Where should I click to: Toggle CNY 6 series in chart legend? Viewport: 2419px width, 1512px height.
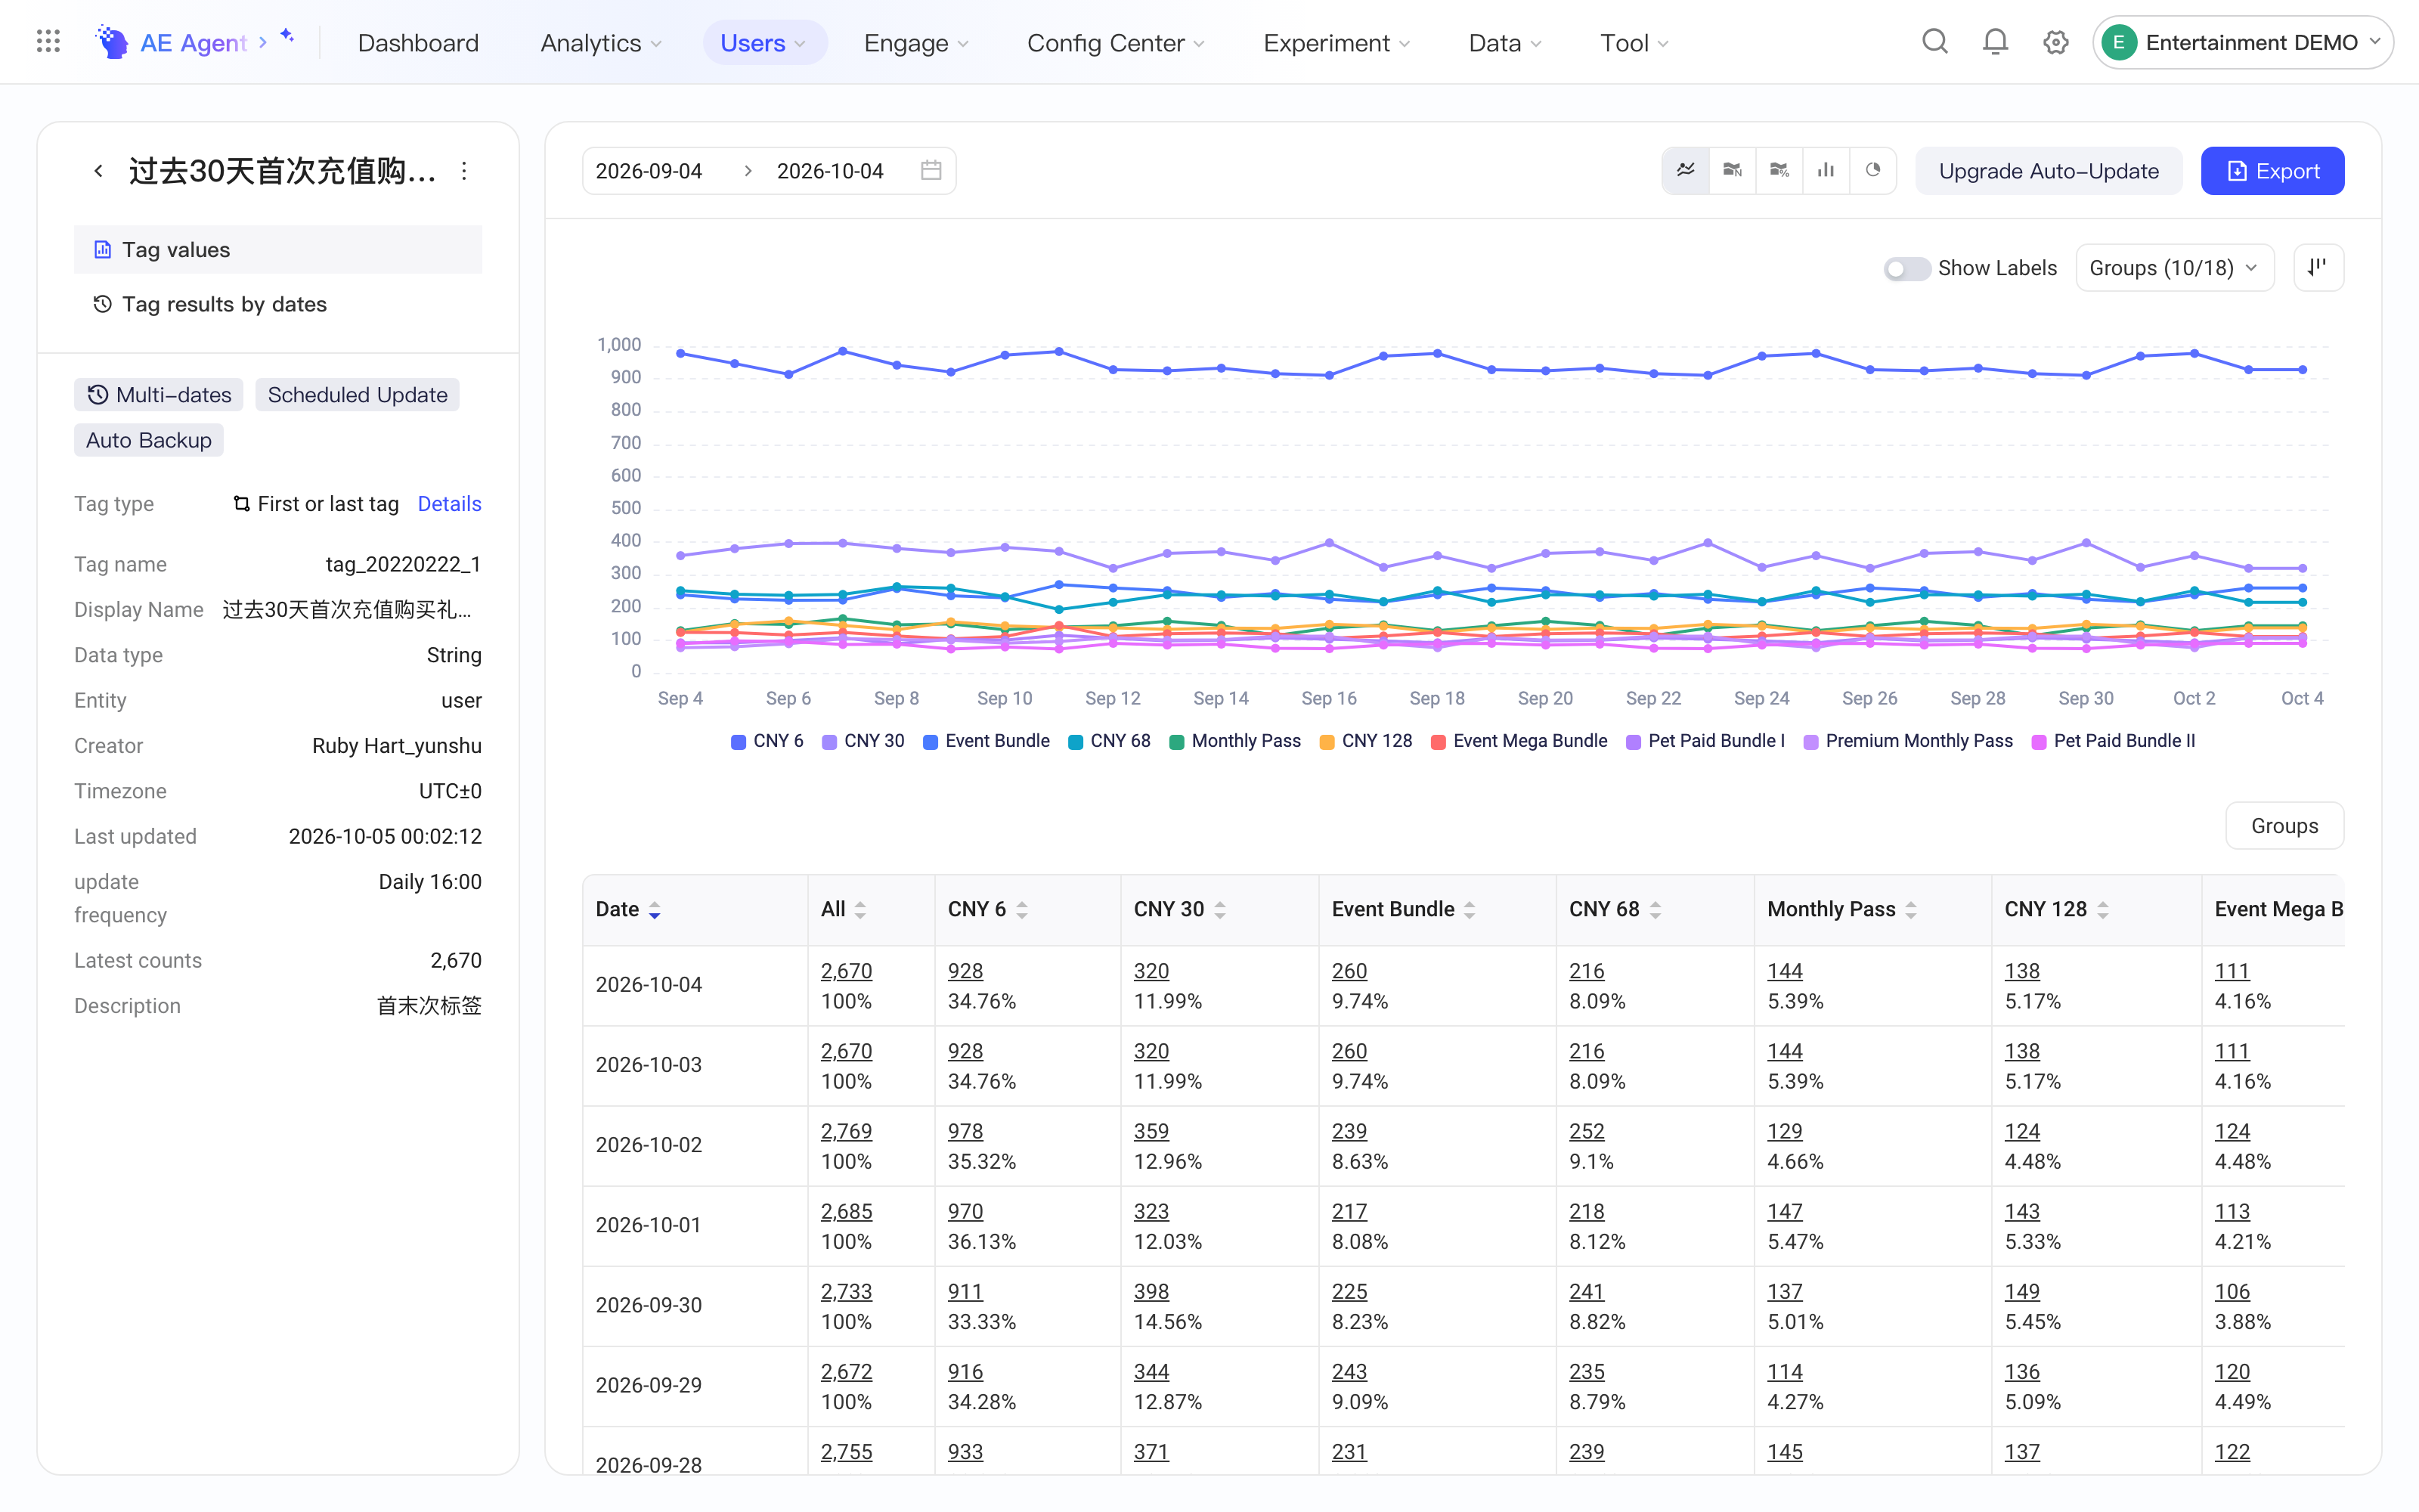tap(767, 741)
